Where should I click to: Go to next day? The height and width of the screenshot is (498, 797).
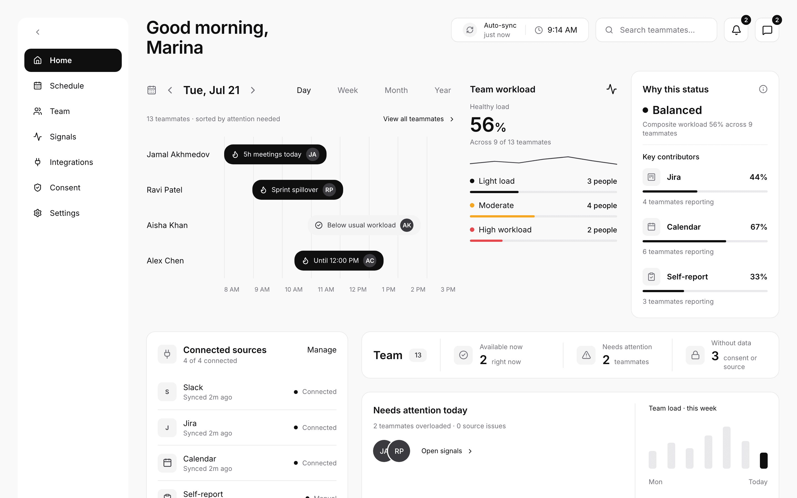(253, 90)
